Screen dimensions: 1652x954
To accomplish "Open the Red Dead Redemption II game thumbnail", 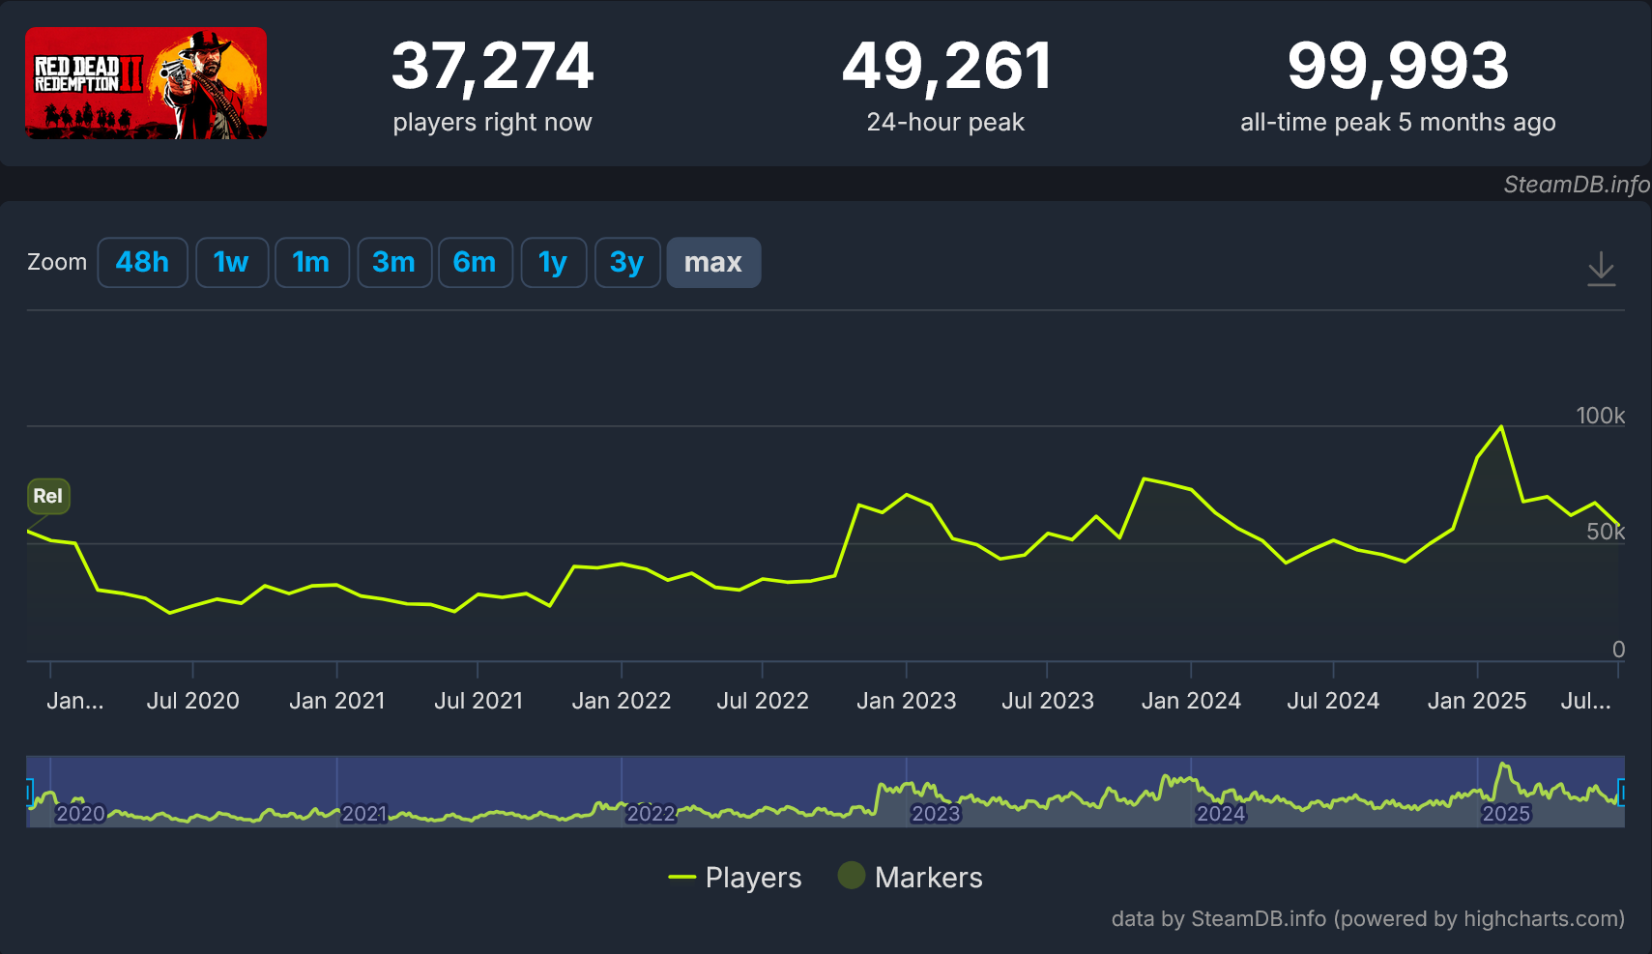I will [146, 83].
